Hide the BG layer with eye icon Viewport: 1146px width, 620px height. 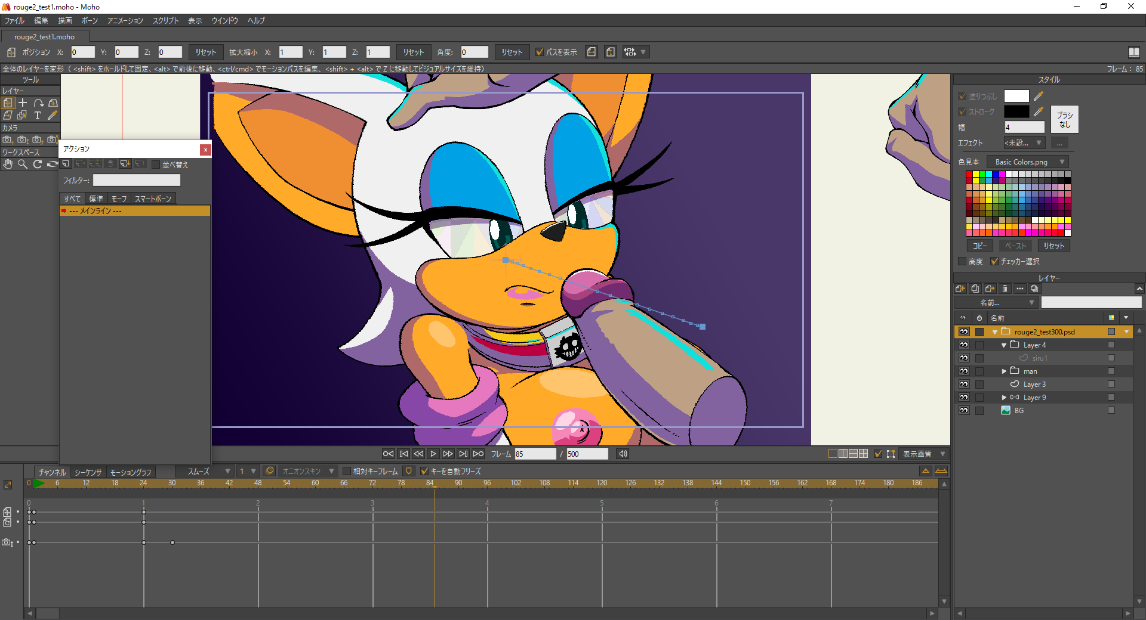(964, 411)
